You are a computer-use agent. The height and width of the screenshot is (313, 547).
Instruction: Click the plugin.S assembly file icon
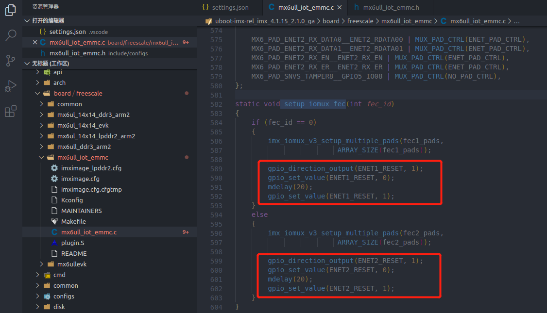(55, 243)
